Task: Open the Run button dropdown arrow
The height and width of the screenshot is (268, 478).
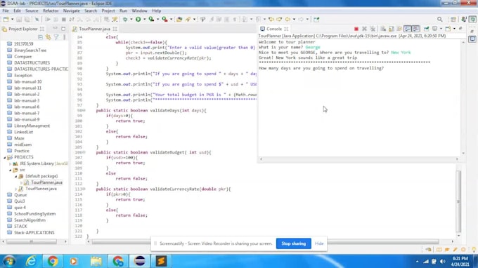Action: pos(144,19)
